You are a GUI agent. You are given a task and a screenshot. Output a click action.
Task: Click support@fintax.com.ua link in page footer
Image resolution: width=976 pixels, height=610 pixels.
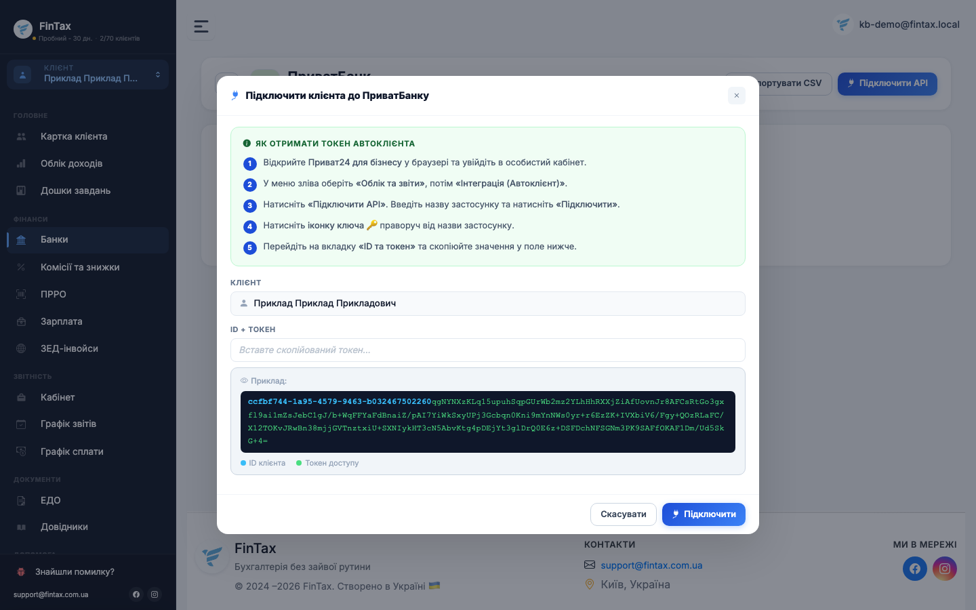(x=651, y=565)
